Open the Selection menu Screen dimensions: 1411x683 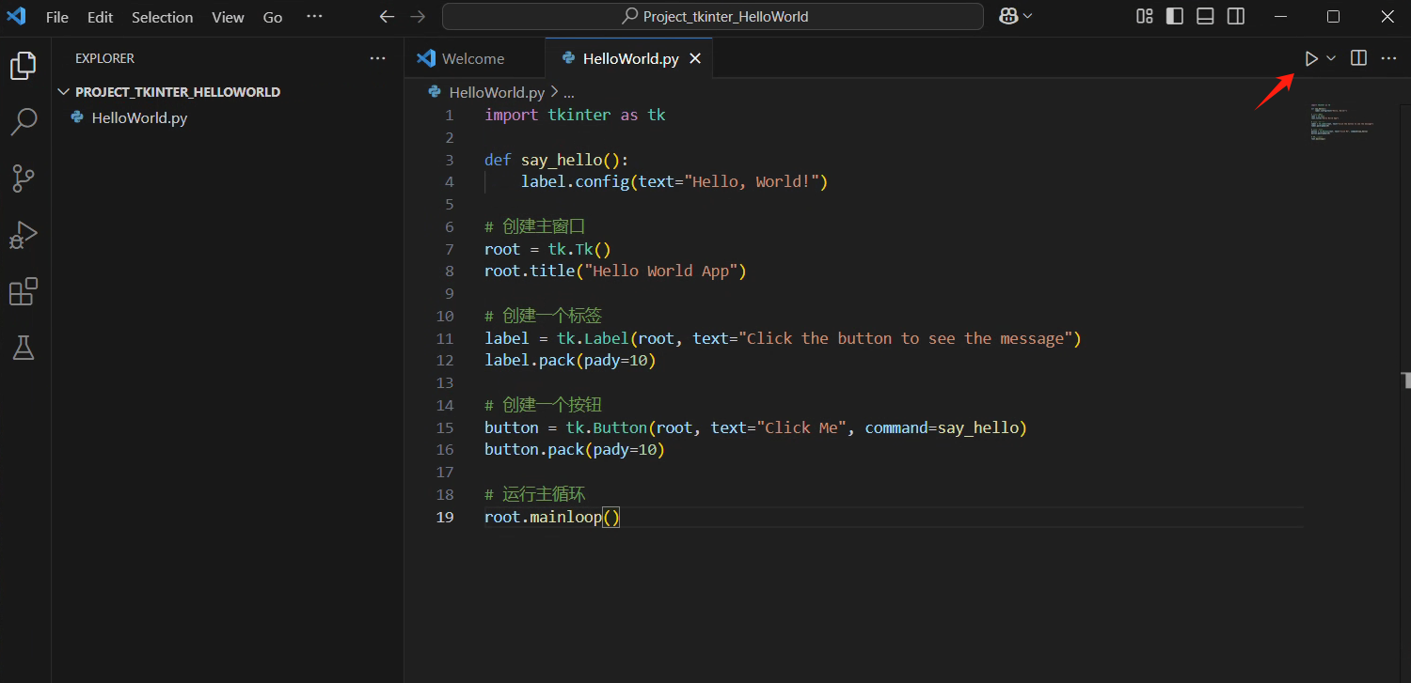(162, 17)
